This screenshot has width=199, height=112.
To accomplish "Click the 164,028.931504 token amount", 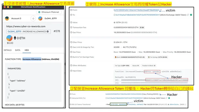I will [x=152, y=104].
